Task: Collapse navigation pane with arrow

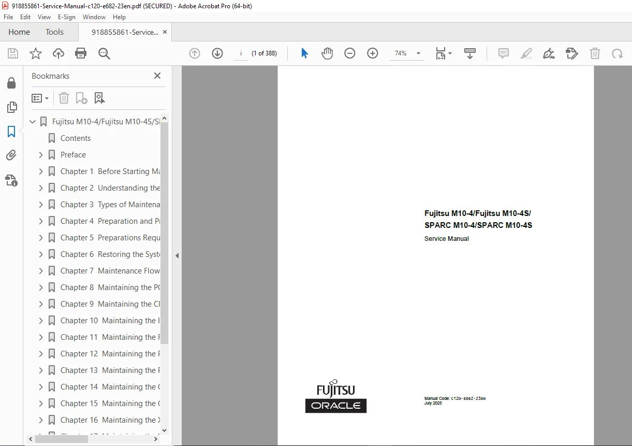Action: (x=177, y=255)
